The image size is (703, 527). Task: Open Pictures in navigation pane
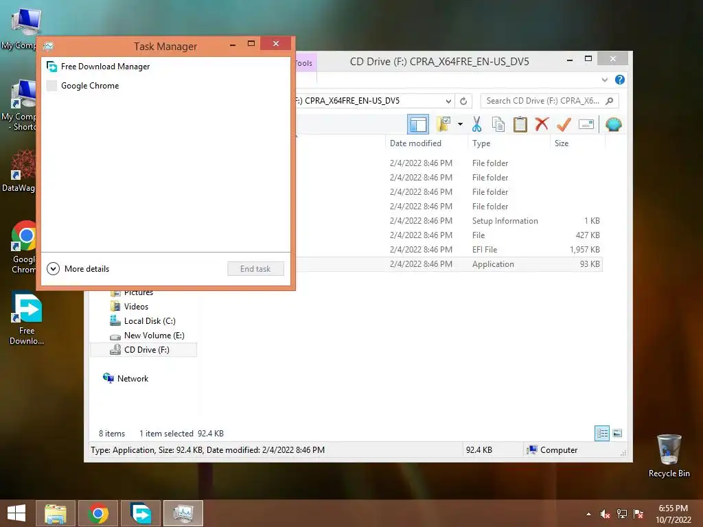coord(139,292)
